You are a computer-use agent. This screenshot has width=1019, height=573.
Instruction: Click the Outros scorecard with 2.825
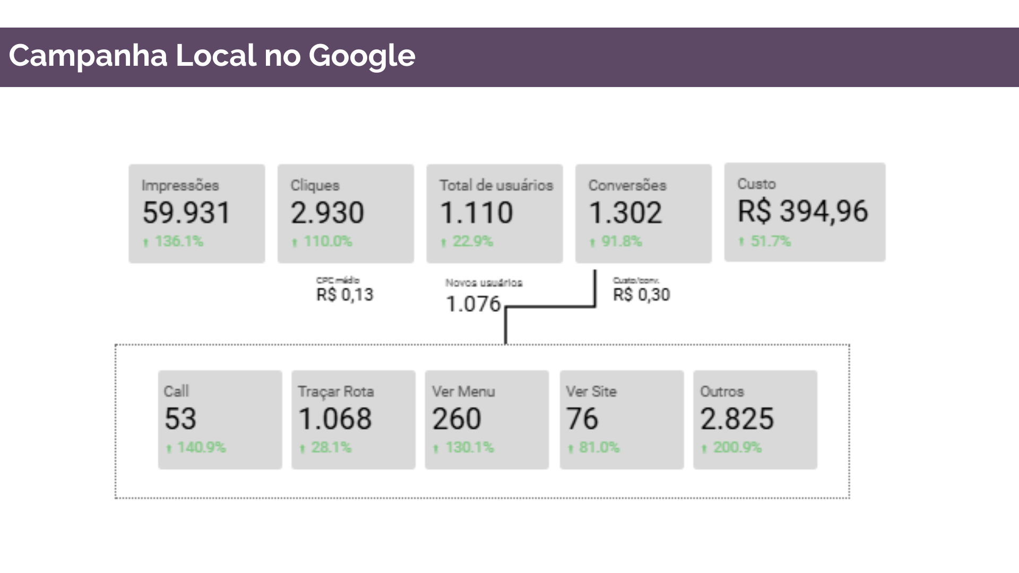click(x=755, y=420)
